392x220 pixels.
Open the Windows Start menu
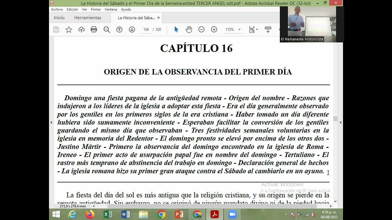pyautogui.click(x=56, y=215)
